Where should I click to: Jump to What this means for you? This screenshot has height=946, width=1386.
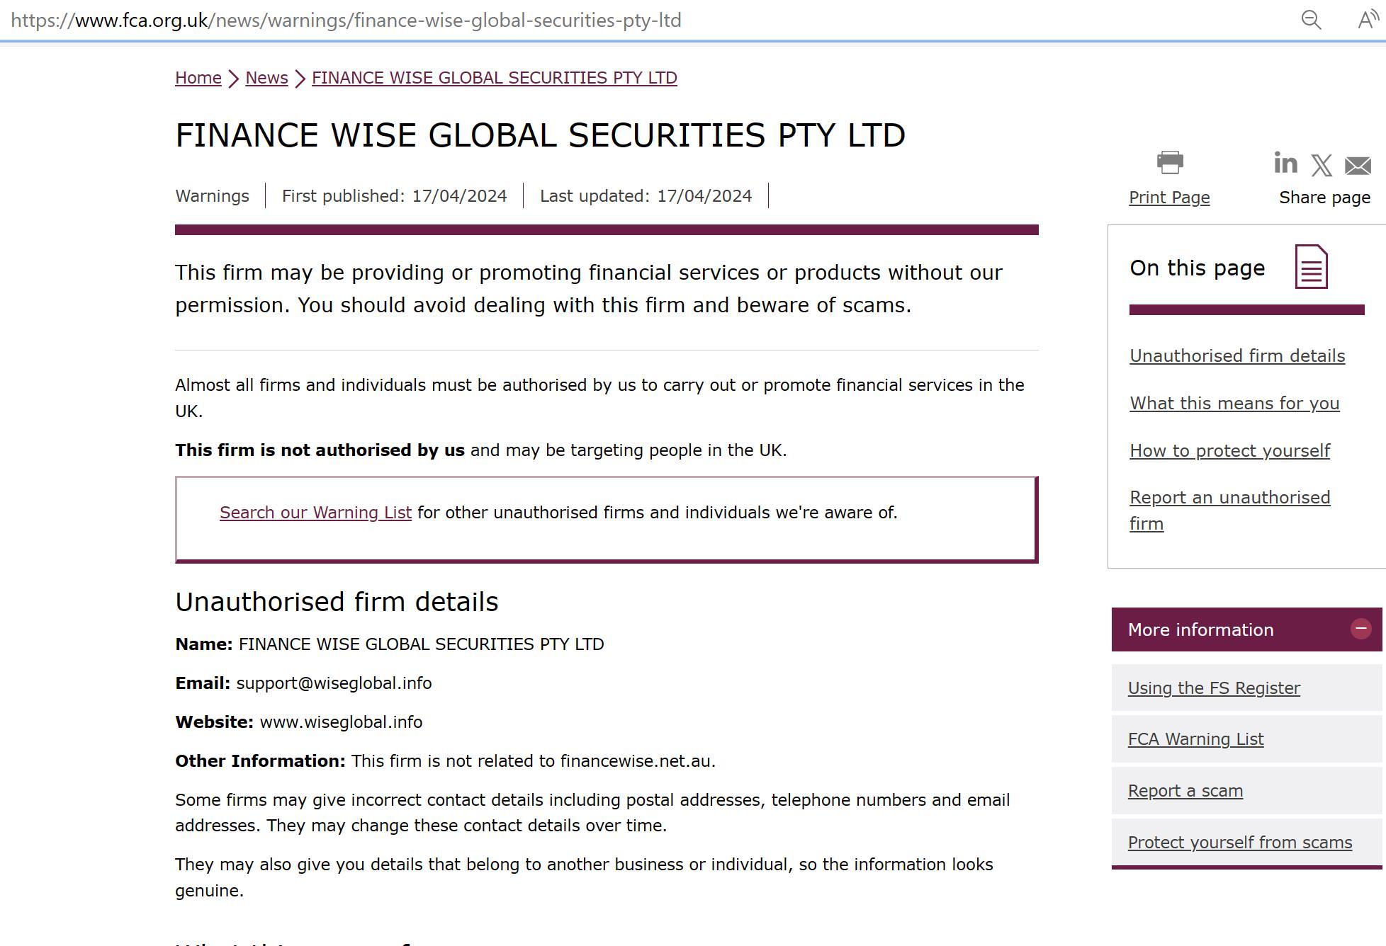(1234, 404)
